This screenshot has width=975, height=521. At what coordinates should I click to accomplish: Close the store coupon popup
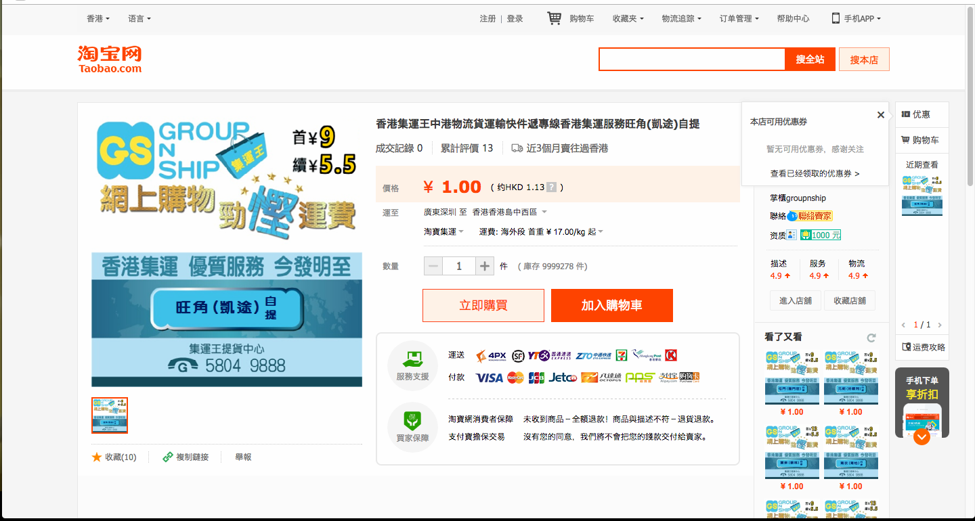click(881, 115)
